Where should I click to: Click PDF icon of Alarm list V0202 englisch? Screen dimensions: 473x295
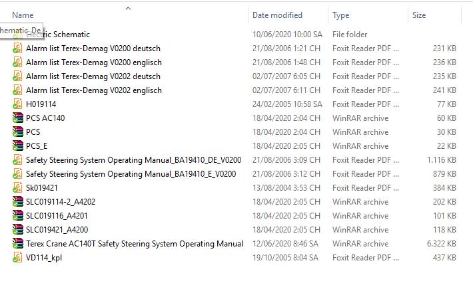(17, 90)
